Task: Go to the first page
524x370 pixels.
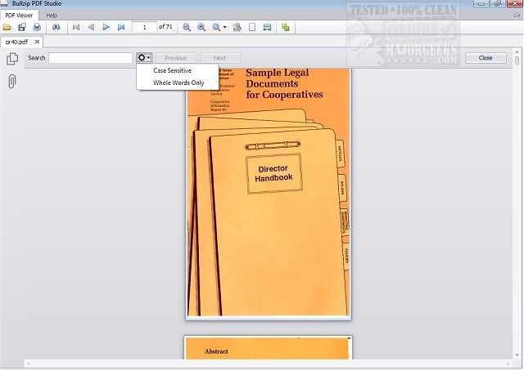Action: point(76,27)
